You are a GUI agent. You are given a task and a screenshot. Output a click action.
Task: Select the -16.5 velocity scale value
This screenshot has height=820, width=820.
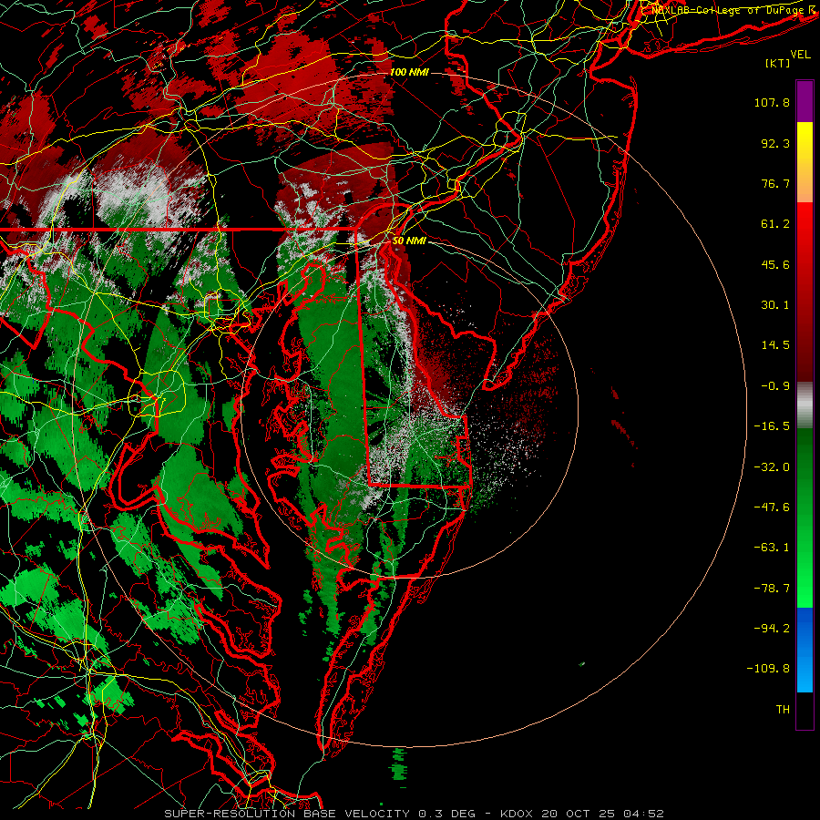click(772, 426)
